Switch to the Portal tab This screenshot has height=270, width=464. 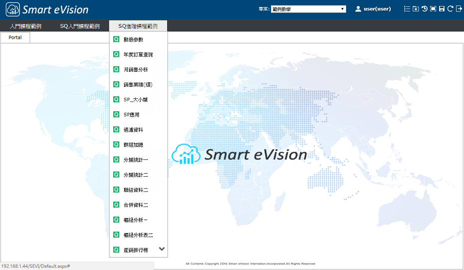click(x=15, y=37)
